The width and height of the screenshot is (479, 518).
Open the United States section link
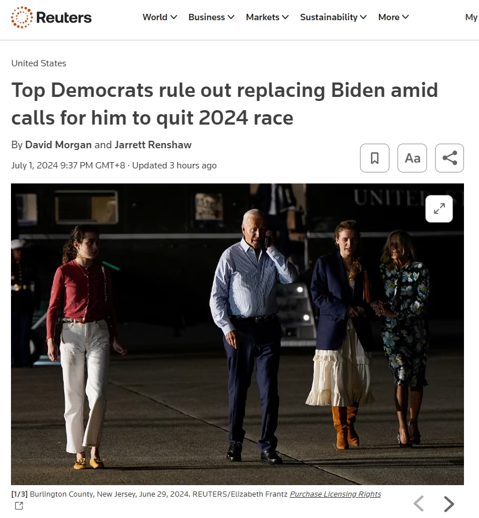coord(39,63)
